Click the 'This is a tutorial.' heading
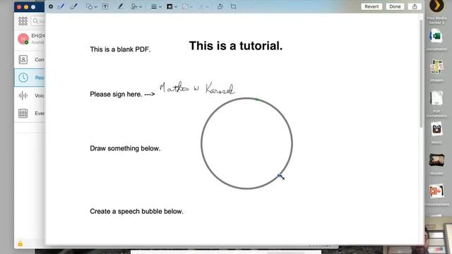The image size is (452, 254). [236, 46]
